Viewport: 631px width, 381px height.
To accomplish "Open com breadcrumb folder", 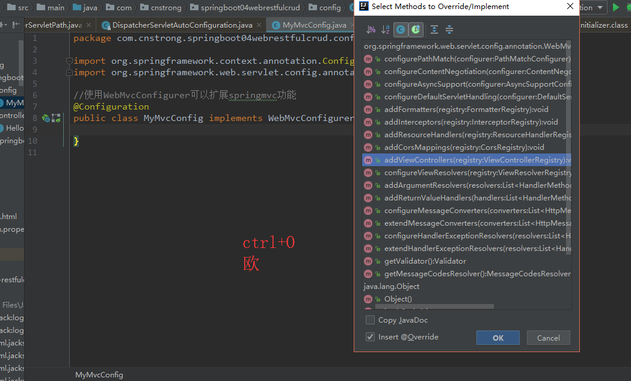I will coord(119,7).
